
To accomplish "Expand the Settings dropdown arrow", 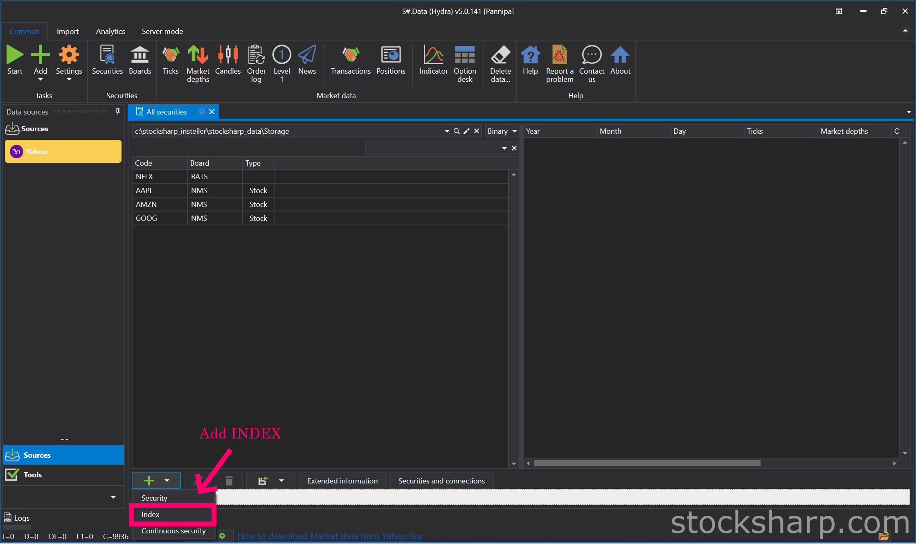I will coord(69,80).
